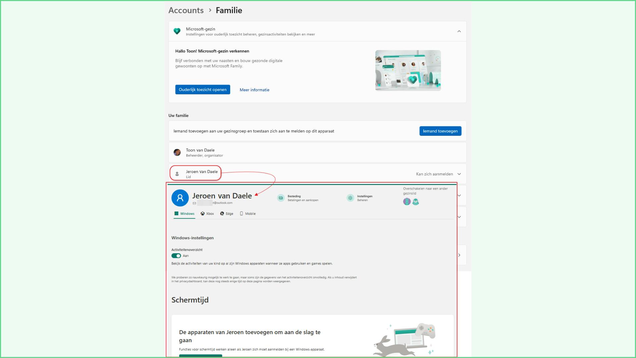
Task: Switch to the purple family member avatar
Action: 407,202
